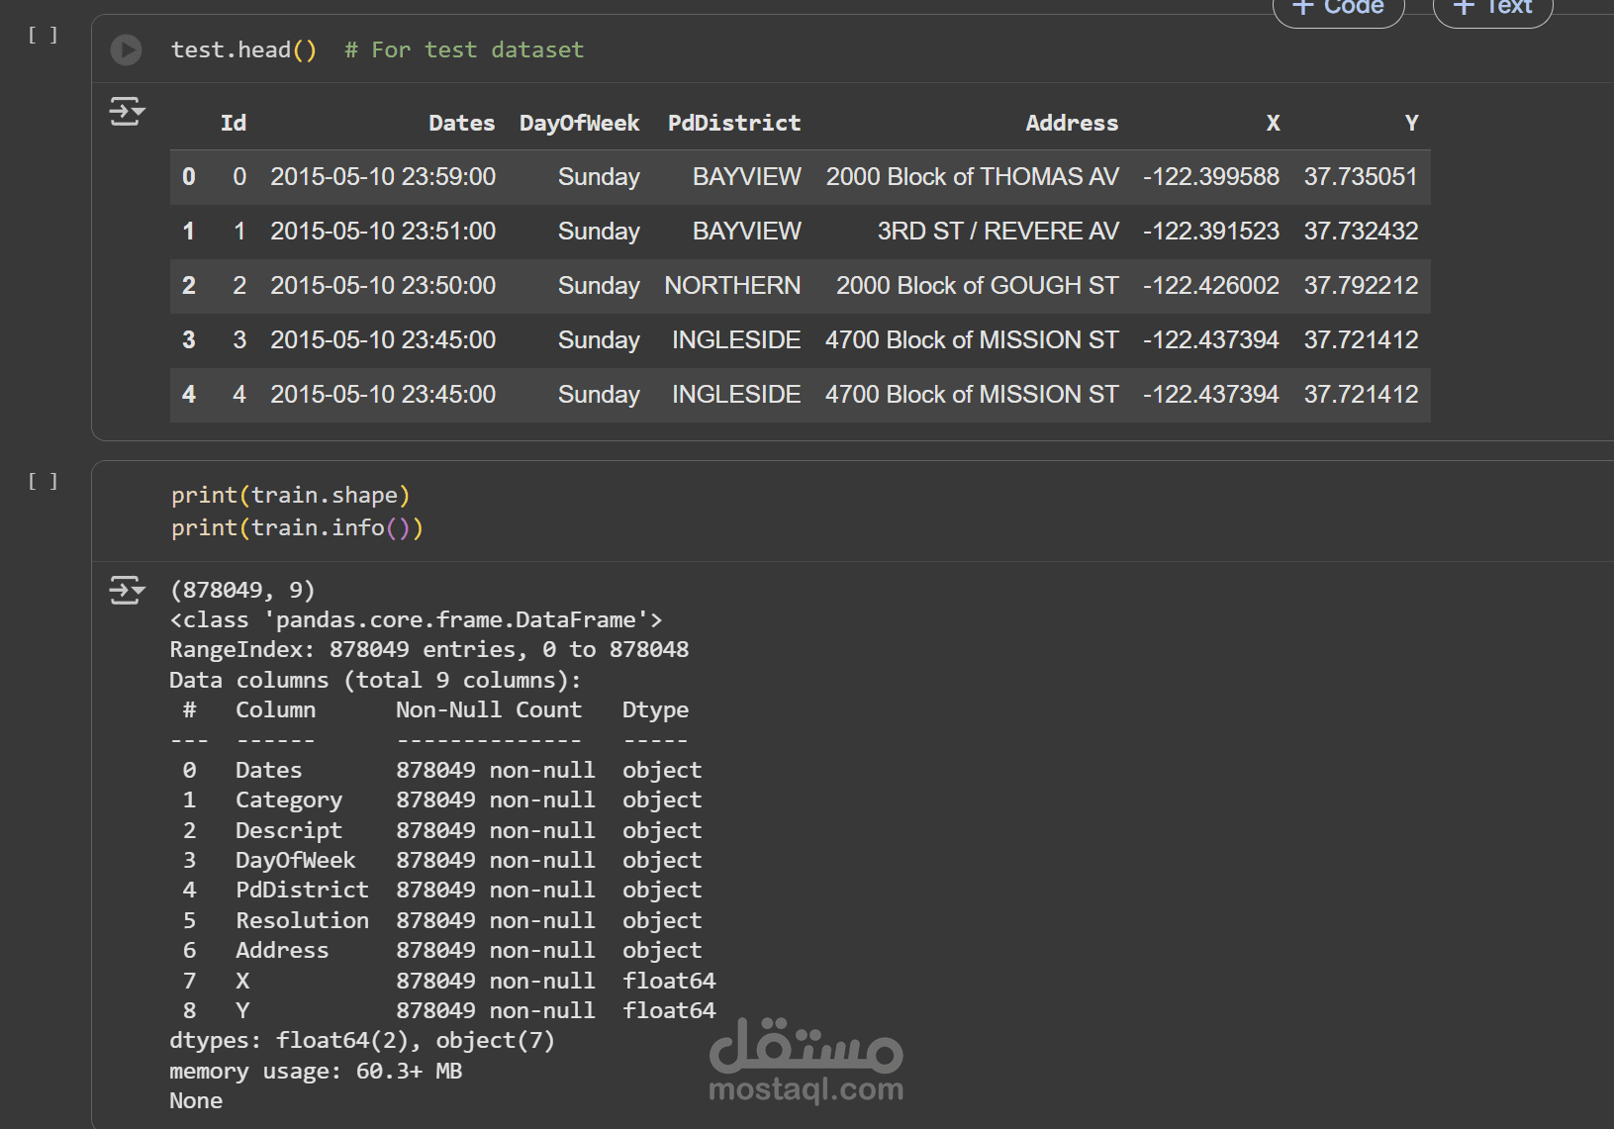
Task: Add a new code cell with + Code
Action: (x=1338, y=9)
